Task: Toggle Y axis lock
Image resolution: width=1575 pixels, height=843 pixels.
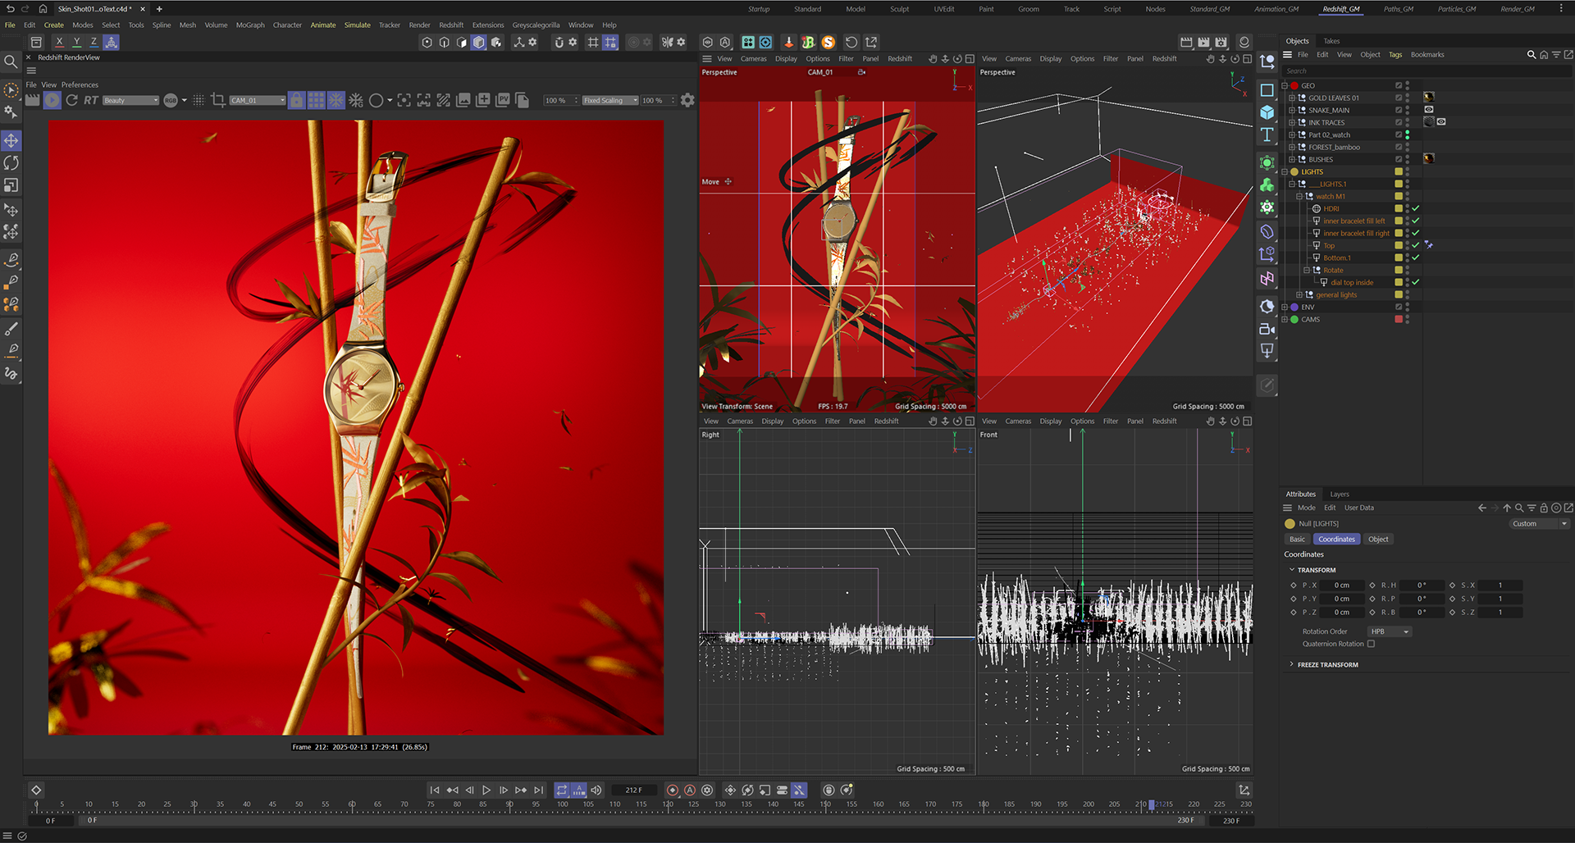Action: [x=76, y=42]
